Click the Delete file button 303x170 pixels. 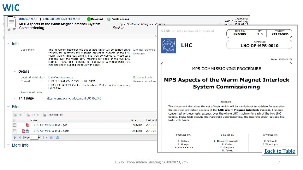33,115
